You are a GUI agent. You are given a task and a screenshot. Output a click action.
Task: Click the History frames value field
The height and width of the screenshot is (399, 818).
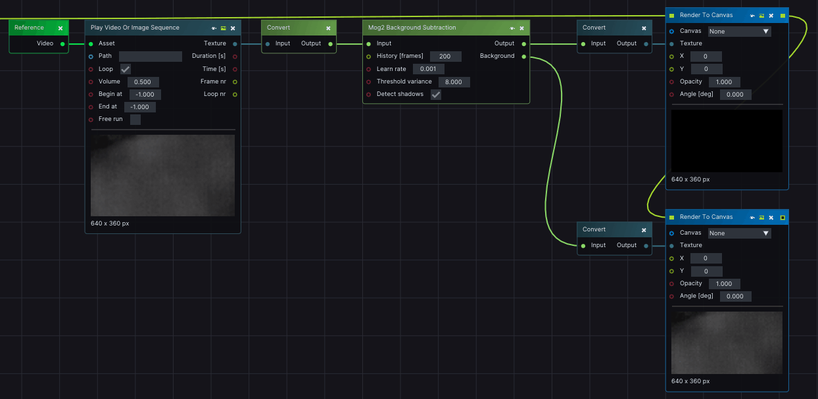[445, 57]
